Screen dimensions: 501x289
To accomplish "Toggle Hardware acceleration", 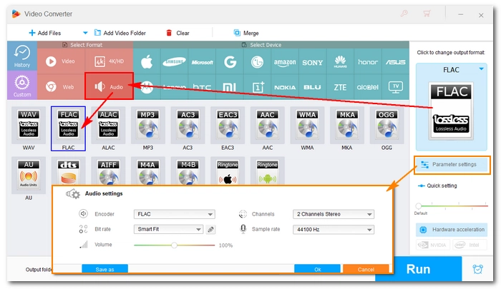I will tap(452, 229).
